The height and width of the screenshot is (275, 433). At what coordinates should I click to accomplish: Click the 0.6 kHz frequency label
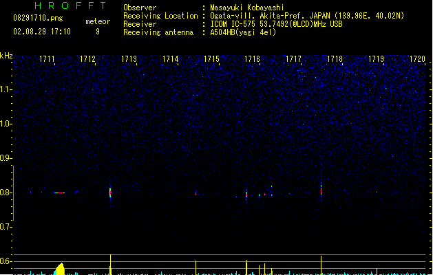(6, 261)
